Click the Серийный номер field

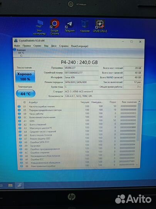(81, 73)
